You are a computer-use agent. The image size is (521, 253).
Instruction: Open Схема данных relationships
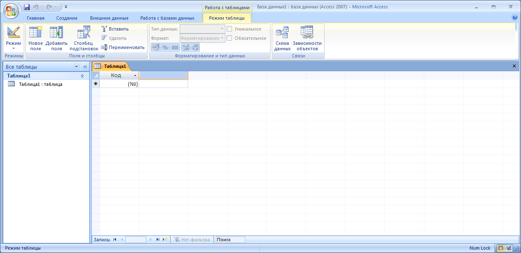pyautogui.click(x=282, y=39)
